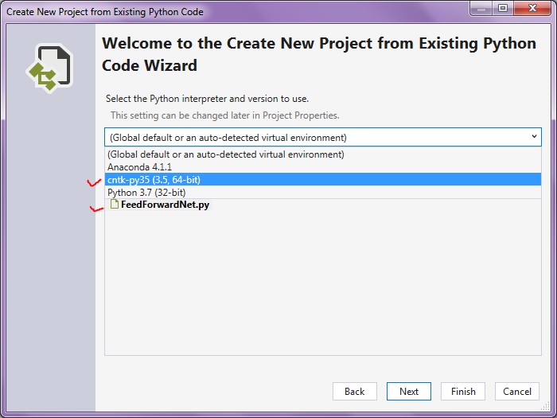Select cntk-py35 (3.5, 64-bit) interpreter
The width and height of the screenshot is (557, 418).
(x=154, y=180)
